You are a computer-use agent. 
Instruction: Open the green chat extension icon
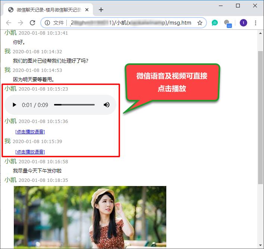(215, 23)
